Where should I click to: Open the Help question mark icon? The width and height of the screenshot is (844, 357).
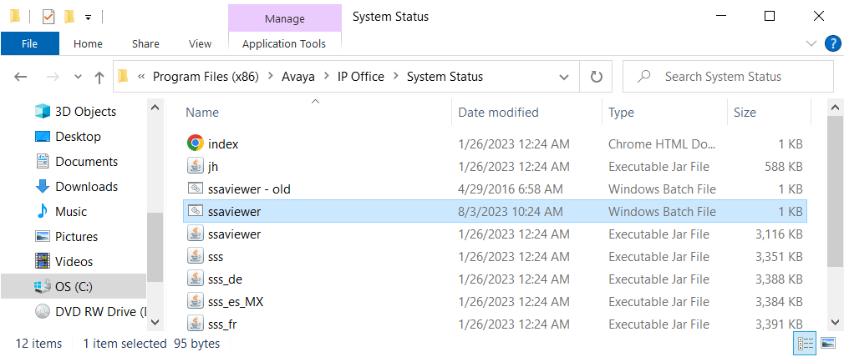coord(832,43)
